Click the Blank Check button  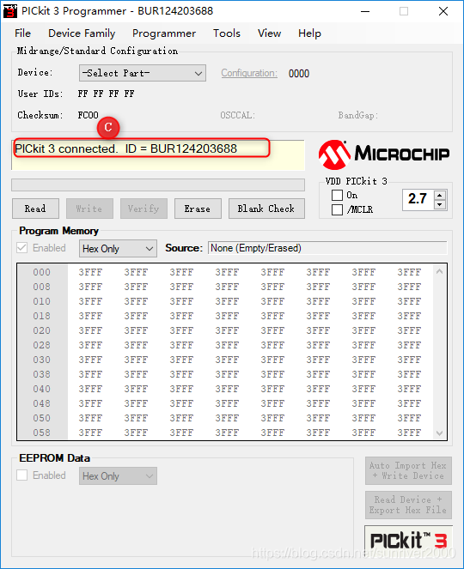pos(266,209)
